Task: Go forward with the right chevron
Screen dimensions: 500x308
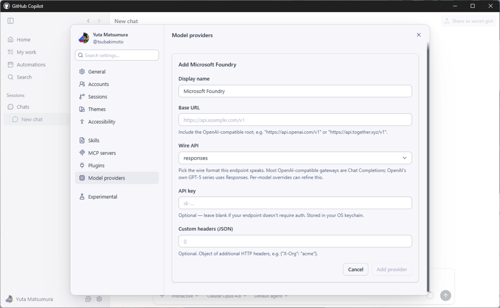Action: point(99,21)
